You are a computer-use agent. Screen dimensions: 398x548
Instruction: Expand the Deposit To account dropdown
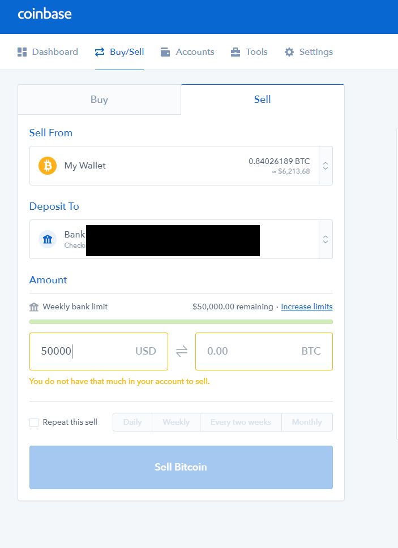point(325,239)
